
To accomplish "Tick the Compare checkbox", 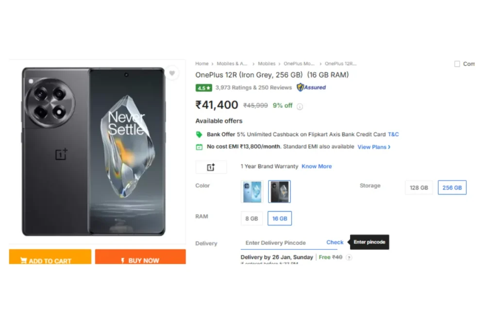I will click(457, 64).
